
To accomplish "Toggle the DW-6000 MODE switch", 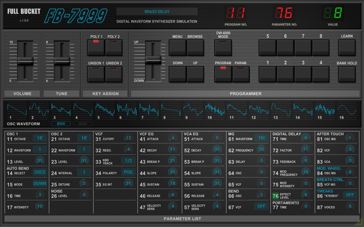I will tap(223, 47).
